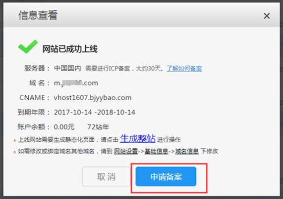Viewport: 283px width, 199px height.
Task: Click the 信息查看 dialog title
Action: pyautogui.click(x=38, y=15)
